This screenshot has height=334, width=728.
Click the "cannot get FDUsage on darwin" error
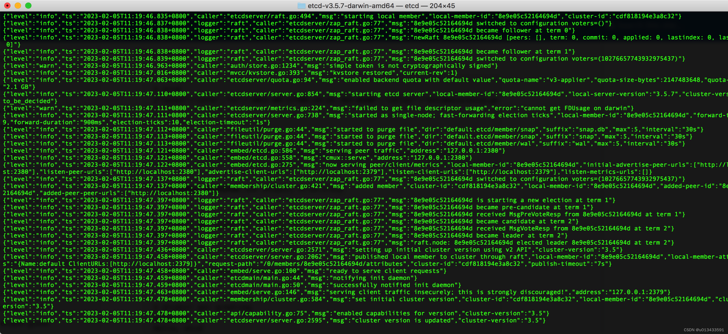[x=575, y=108]
